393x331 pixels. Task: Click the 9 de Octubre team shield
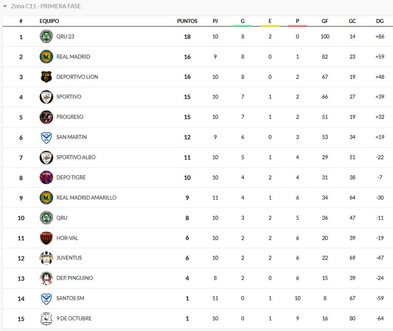pos(46,319)
